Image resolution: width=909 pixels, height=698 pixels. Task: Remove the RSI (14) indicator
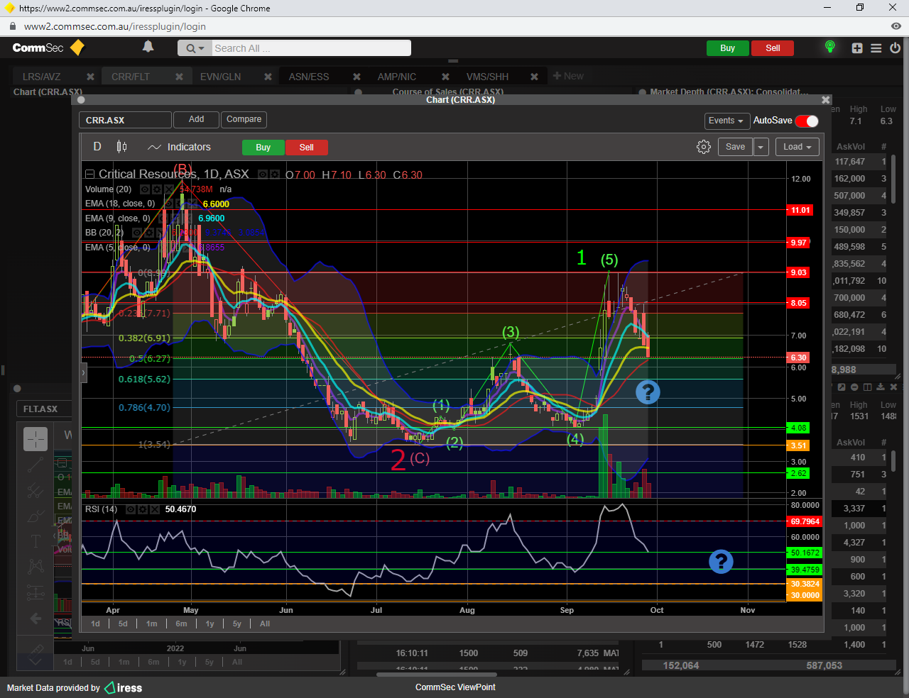[x=153, y=509]
